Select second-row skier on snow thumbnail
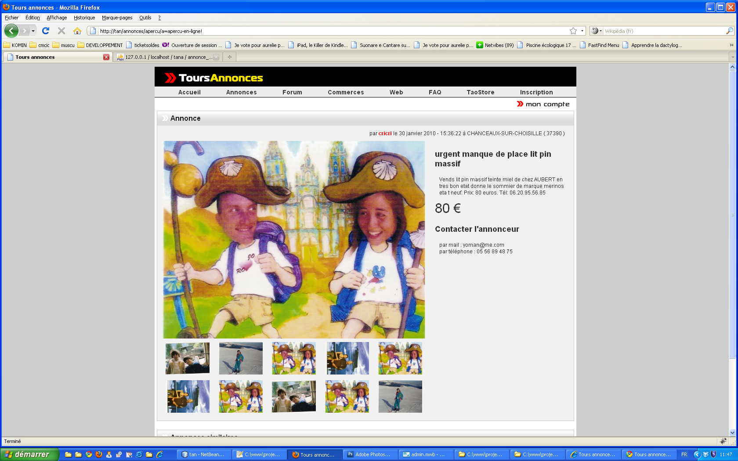Image resolution: width=738 pixels, height=461 pixels. coord(400,396)
